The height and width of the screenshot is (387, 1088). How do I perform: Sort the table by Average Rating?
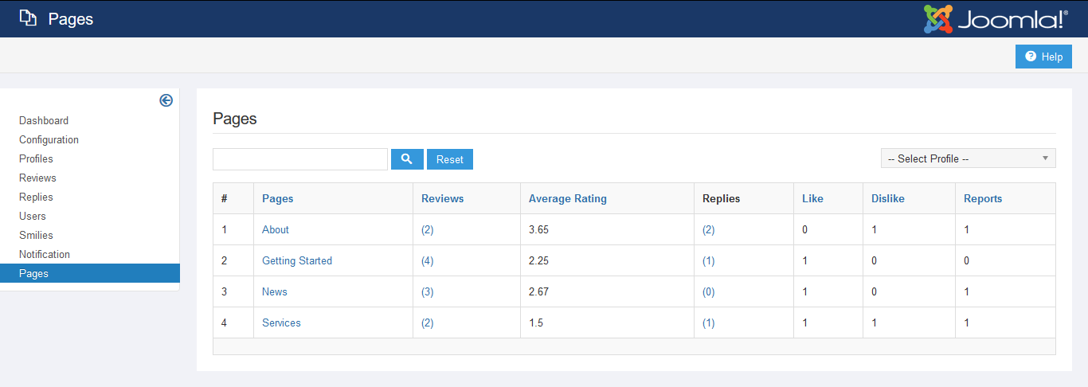(x=567, y=199)
